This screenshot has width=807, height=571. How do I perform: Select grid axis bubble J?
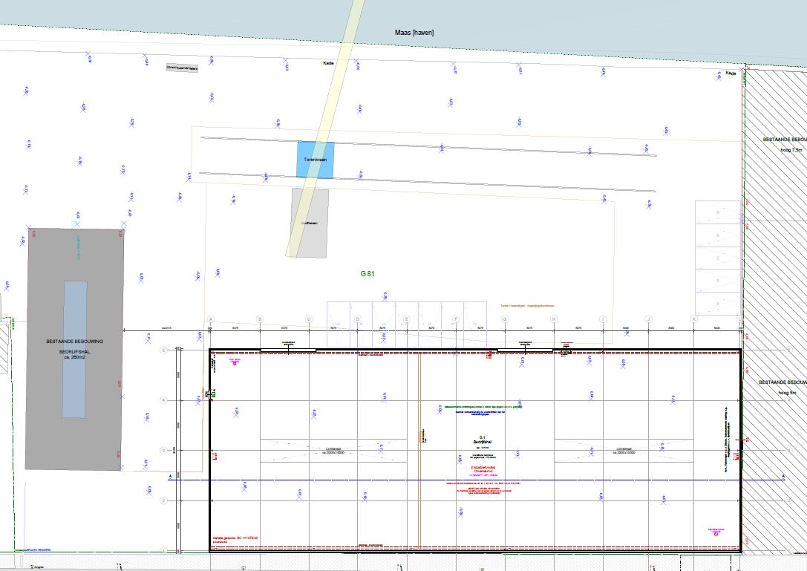click(x=648, y=319)
